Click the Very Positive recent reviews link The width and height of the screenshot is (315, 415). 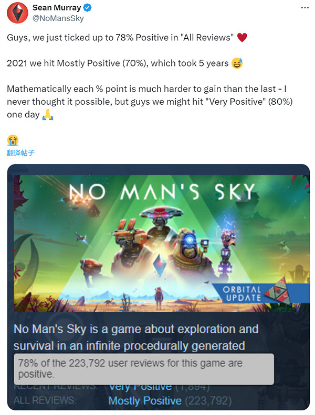(x=140, y=387)
